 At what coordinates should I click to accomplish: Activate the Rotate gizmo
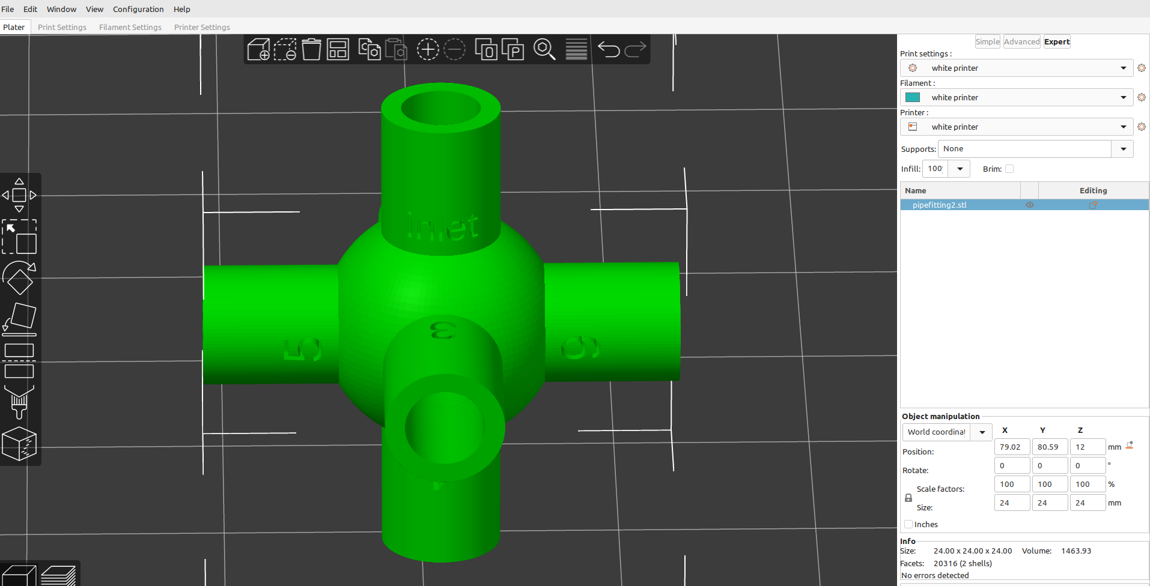pos(19,277)
